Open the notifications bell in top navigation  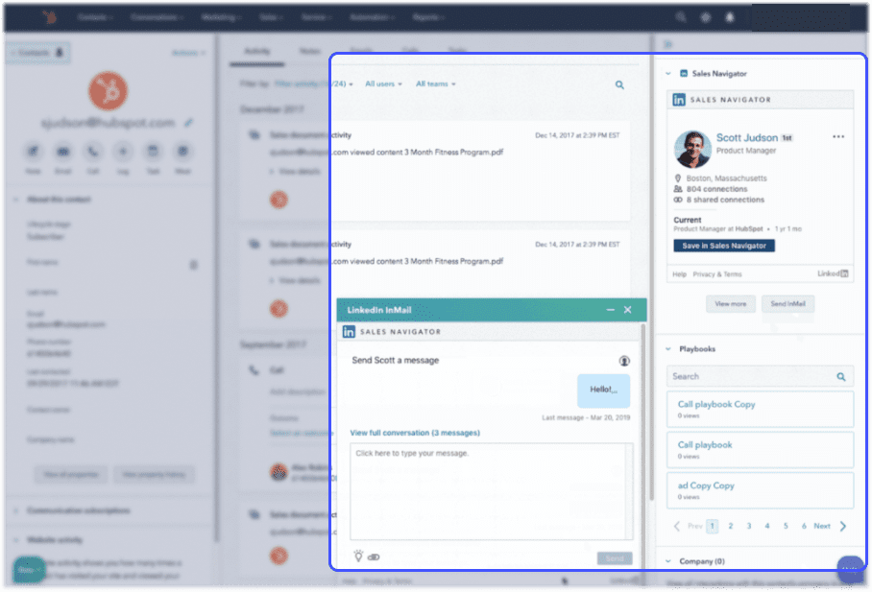[x=730, y=17]
